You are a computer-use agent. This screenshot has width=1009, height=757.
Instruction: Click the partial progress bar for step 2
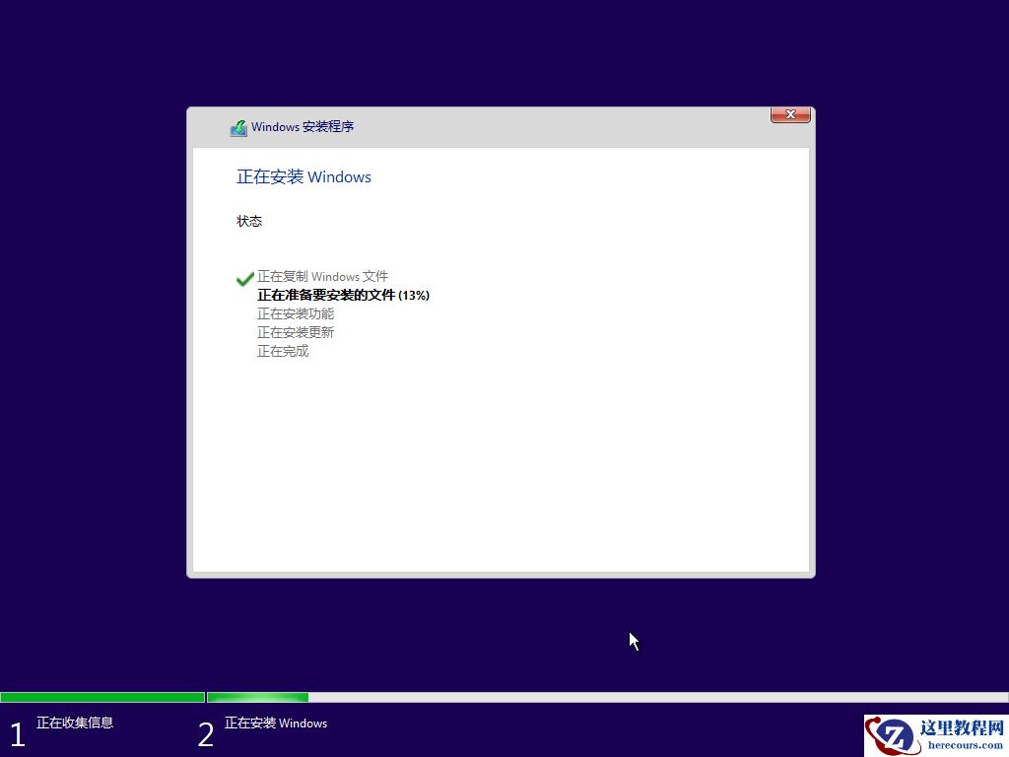(x=256, y=697)
